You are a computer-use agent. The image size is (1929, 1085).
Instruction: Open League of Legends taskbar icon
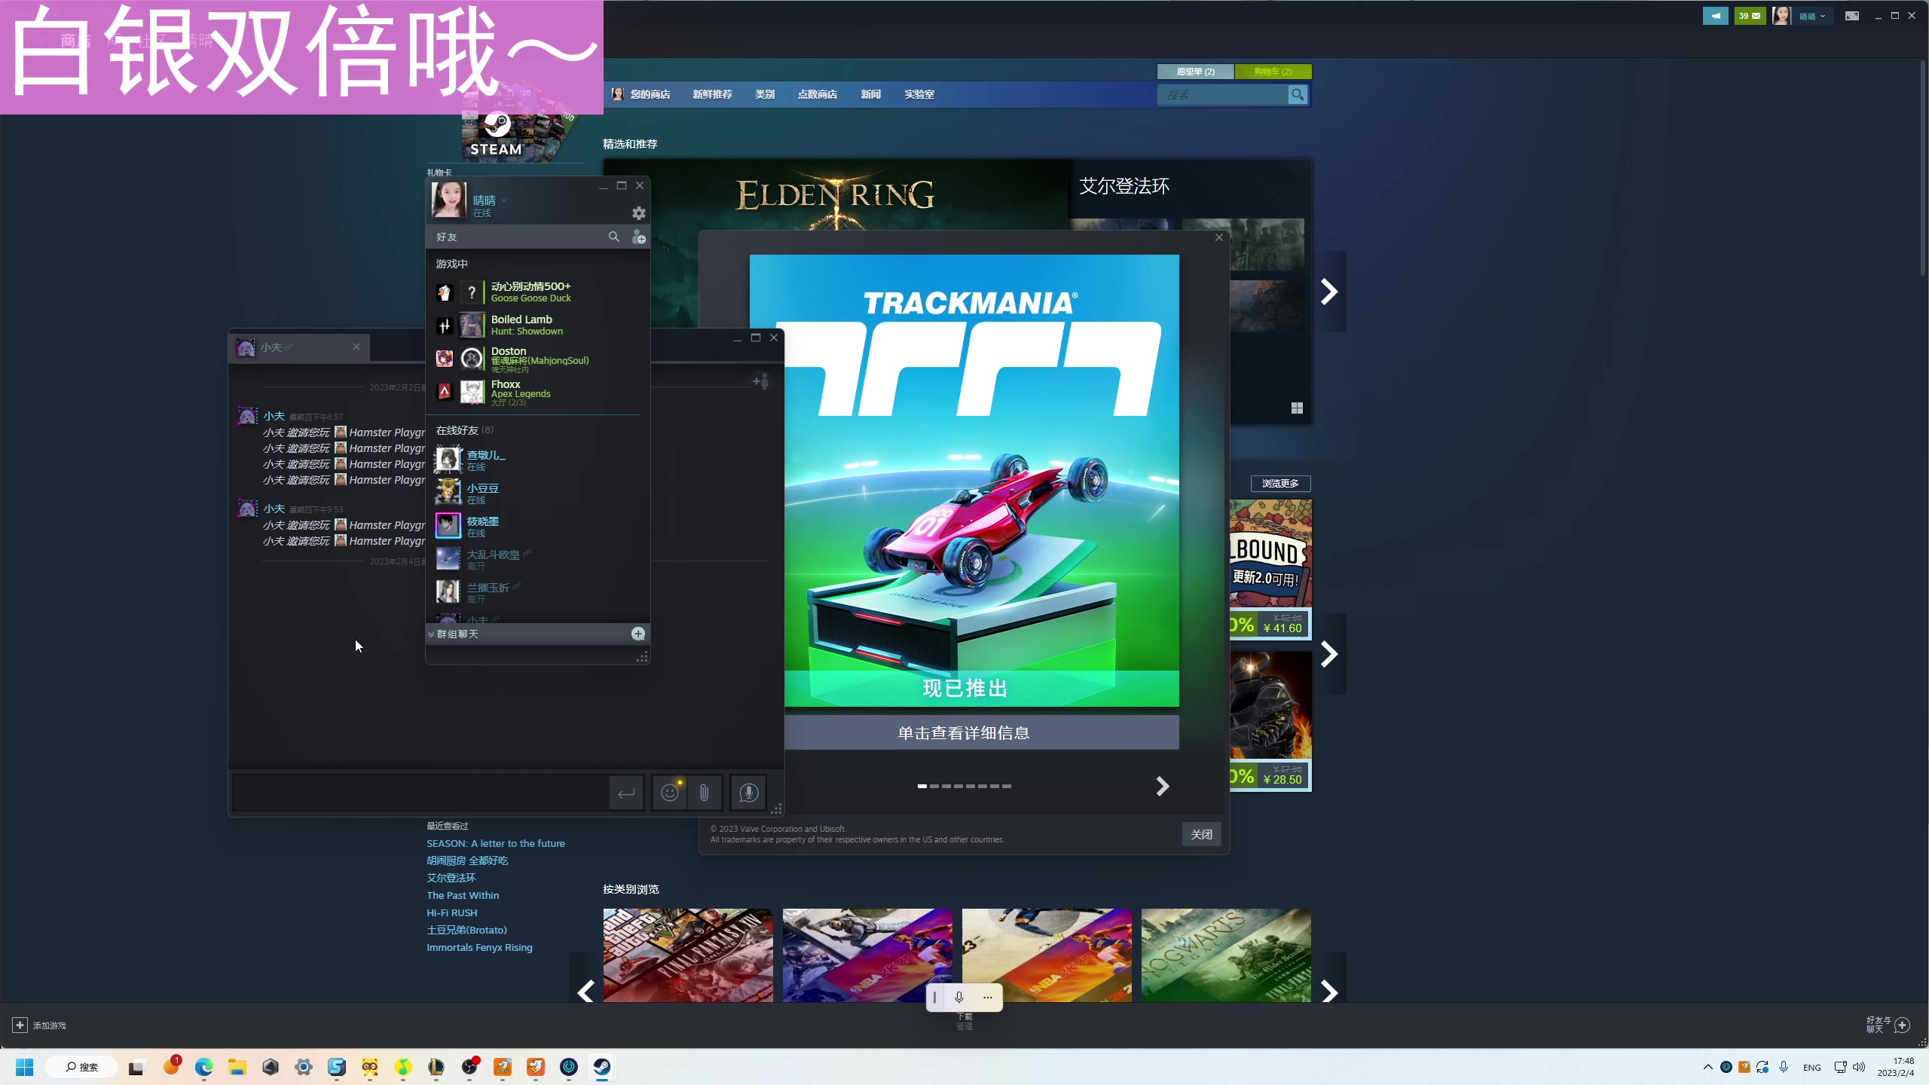436,1067
